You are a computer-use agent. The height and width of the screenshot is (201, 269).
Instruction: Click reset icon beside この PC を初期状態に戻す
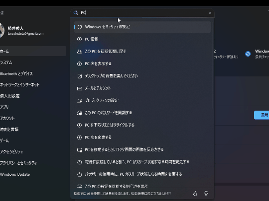click(79, 52)
